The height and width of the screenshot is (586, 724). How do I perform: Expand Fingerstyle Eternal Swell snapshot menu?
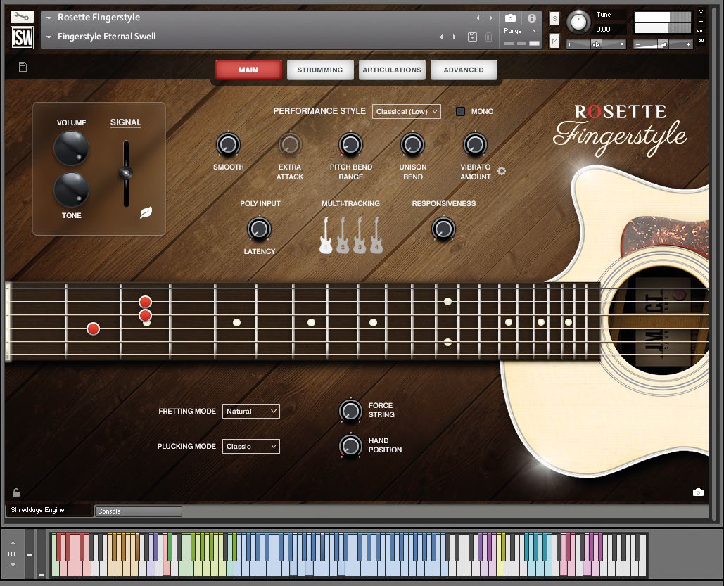49,37
